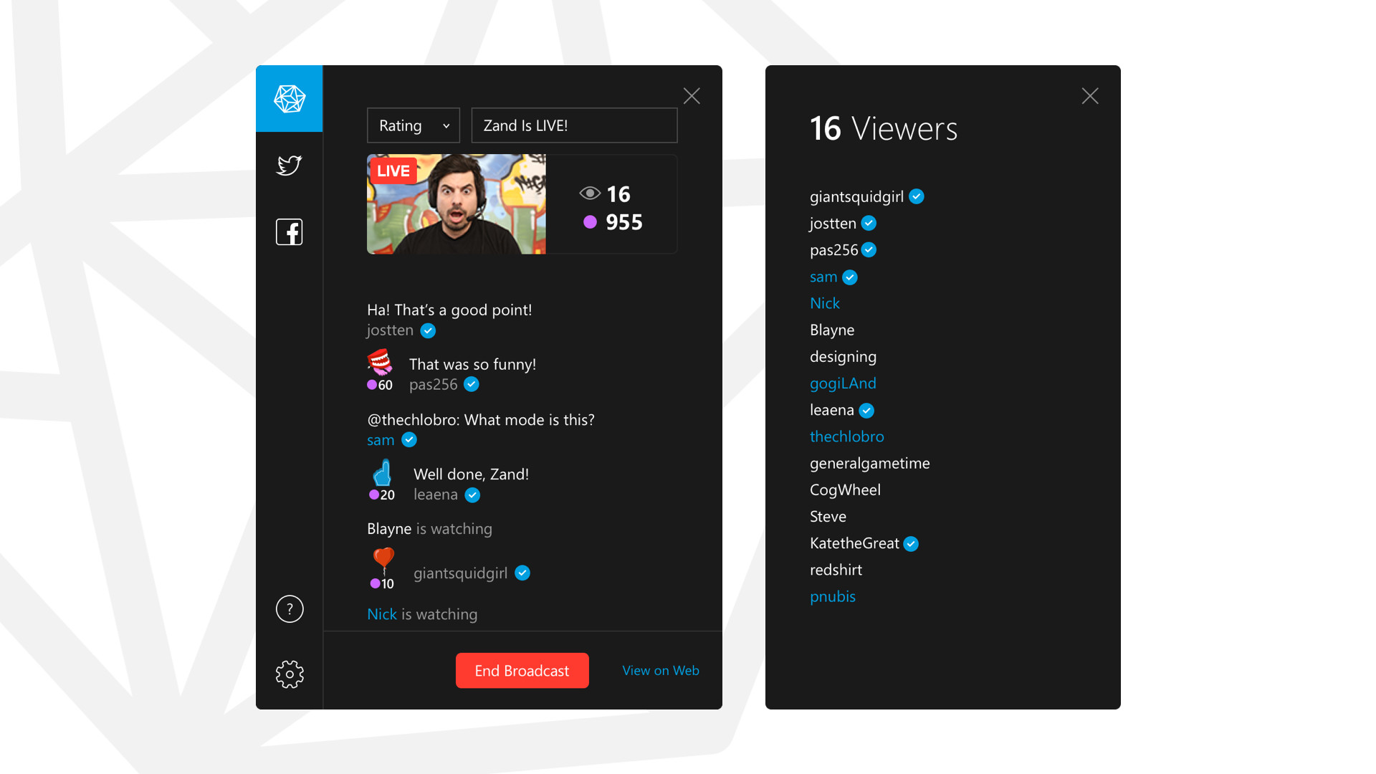
Task: Select viewer thechlobro in the list
Action: pyautogui.click(x=847, y=436)
